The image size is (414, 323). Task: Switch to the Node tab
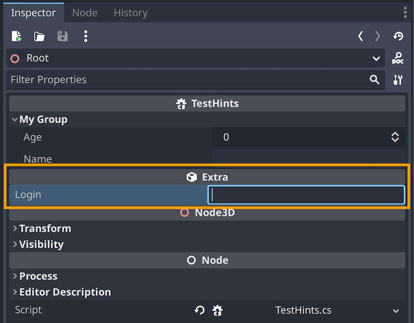pyautogui.click(x=85, y=12)
